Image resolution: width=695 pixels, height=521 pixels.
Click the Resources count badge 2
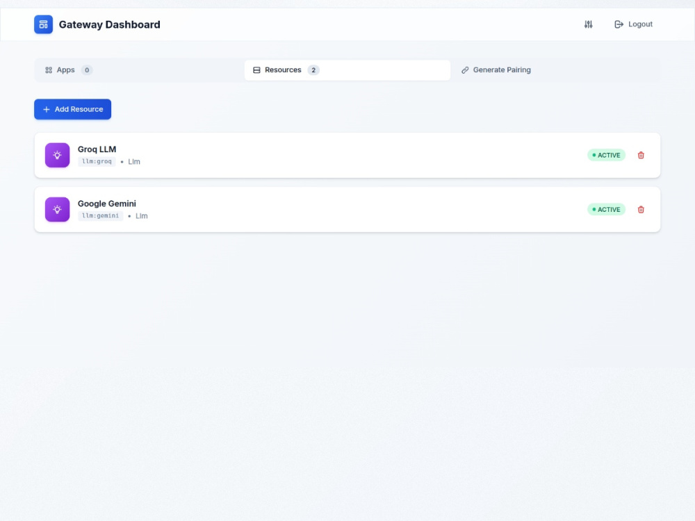click(313, 70)
